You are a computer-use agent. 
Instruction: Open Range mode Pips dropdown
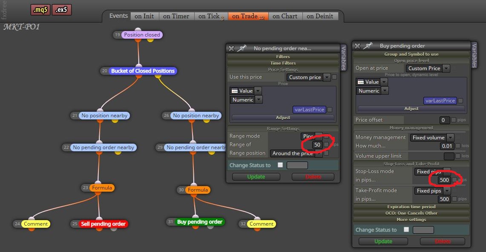click(312, 136)
